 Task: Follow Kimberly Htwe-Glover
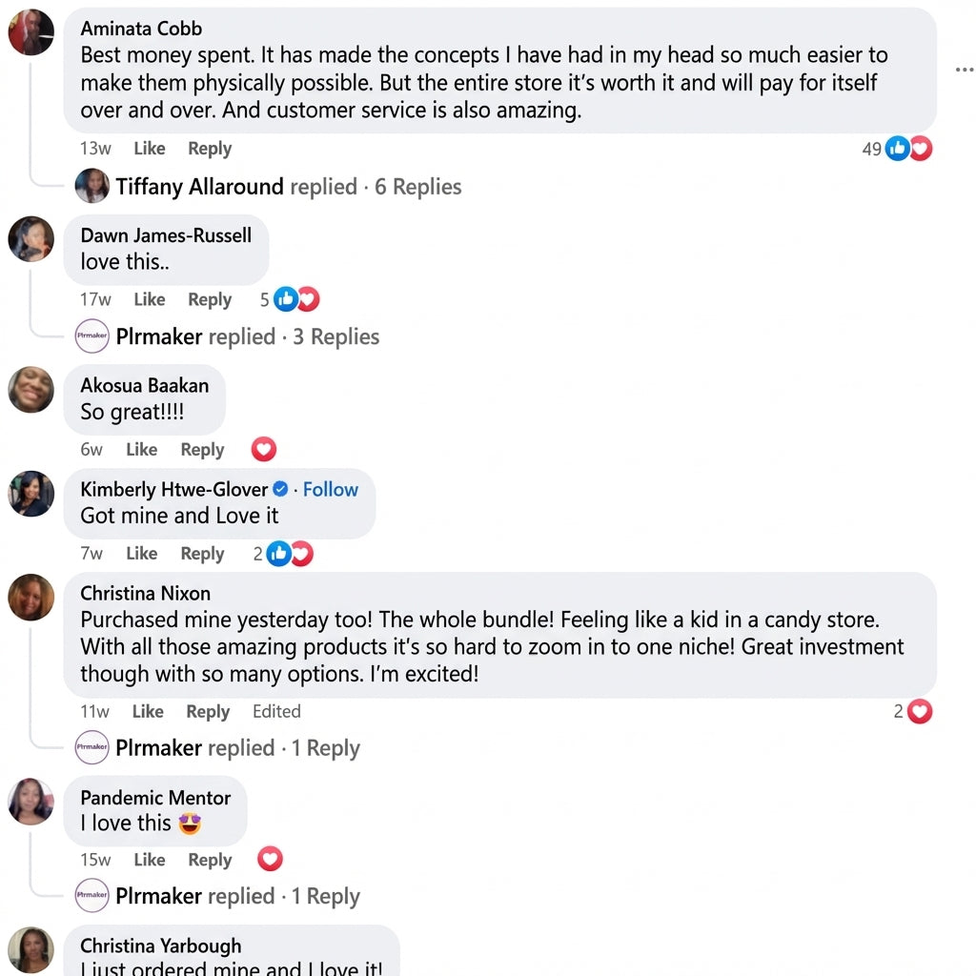tap(330, 489)
